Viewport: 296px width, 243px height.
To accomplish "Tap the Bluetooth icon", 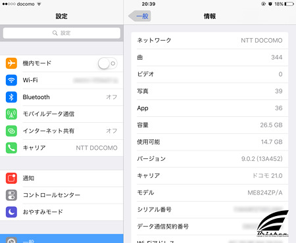I will tap(11, 97).
